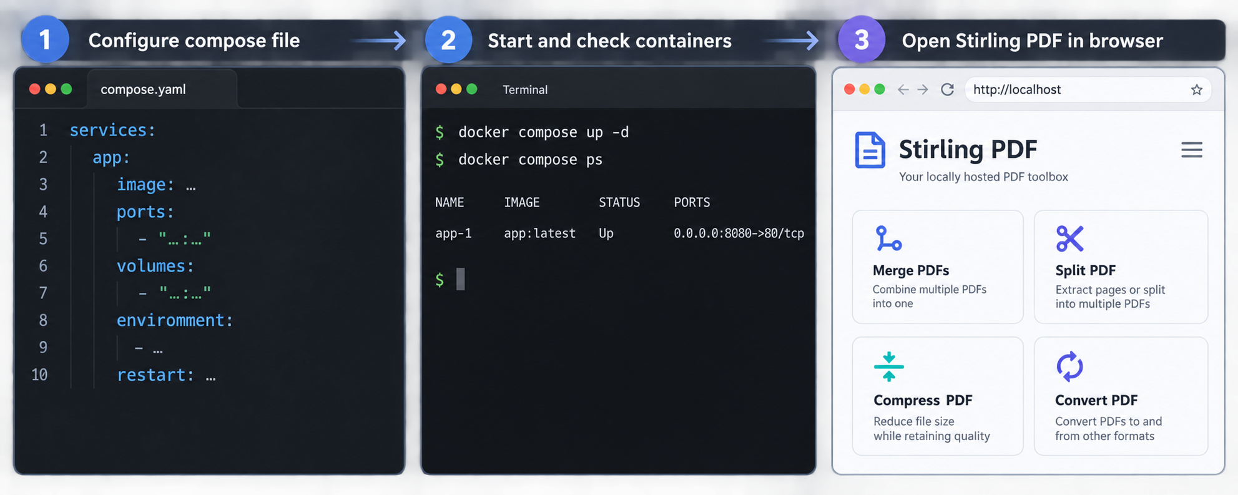1238x495 pixels.
Task: Click 'Convert PDFs to and from' description
Action: 1109,428
